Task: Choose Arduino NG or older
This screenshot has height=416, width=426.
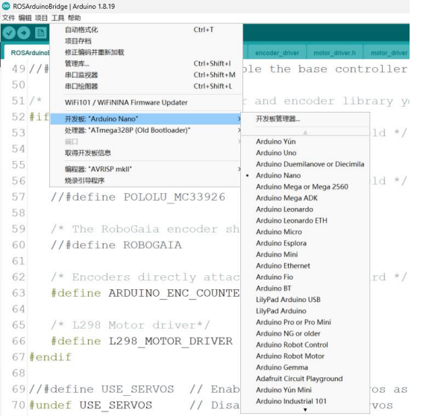Action: point(305,333)
